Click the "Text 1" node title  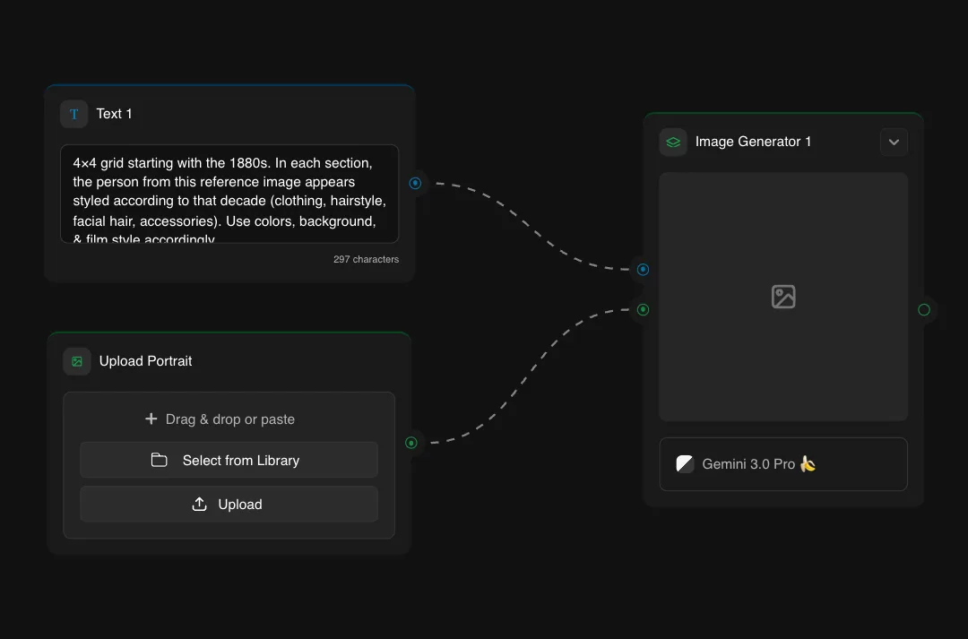point(114,114)
